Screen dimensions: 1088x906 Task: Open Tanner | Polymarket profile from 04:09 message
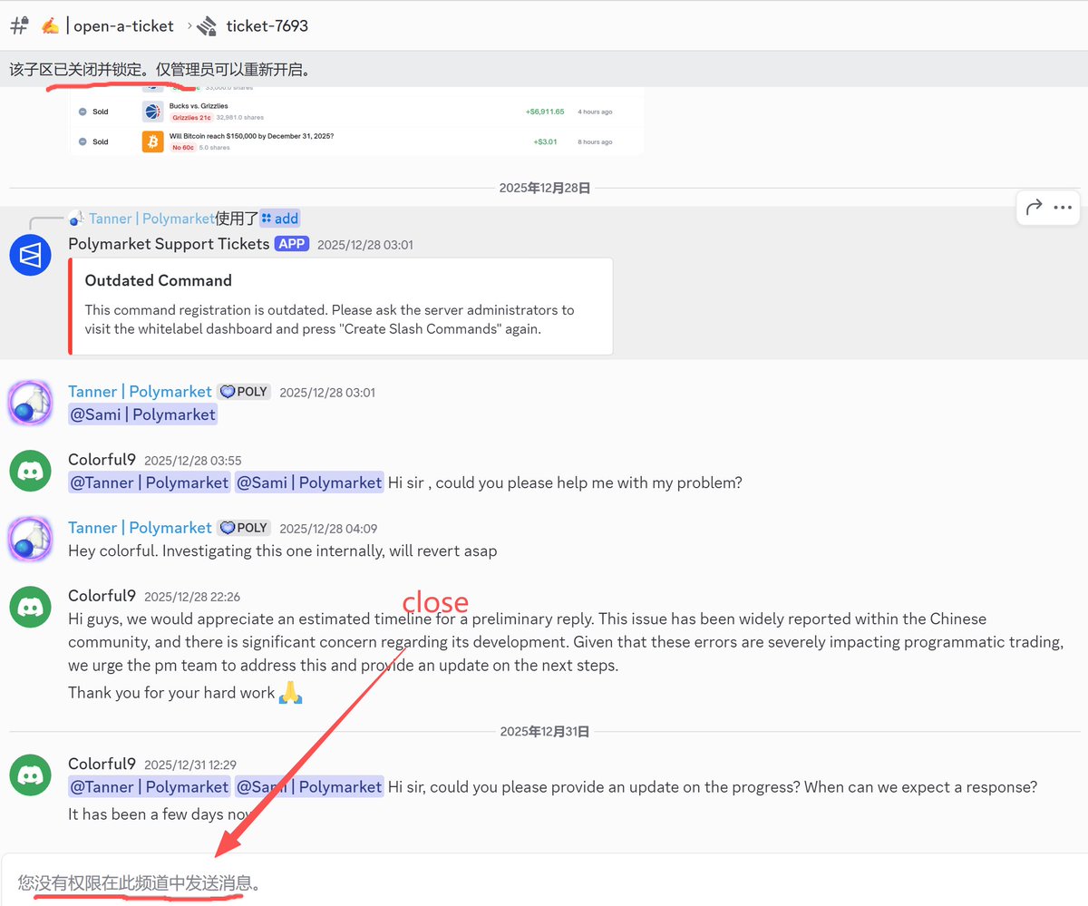point(140,528)
